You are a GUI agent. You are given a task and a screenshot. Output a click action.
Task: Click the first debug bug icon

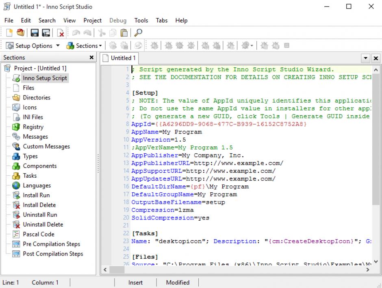click(154, 45)
